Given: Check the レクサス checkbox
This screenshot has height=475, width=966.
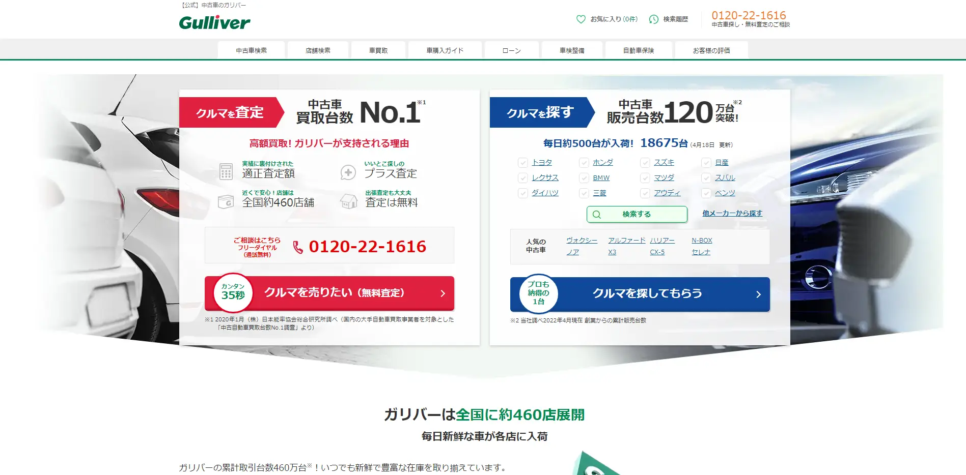Looking at the screenshot, I should [522, 178].
